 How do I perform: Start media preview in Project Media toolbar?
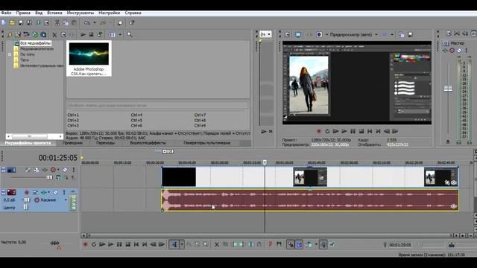tap(83, 35)
